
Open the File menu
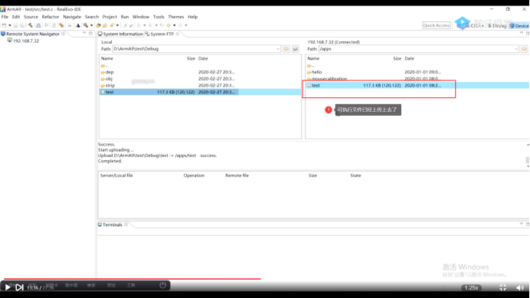coord(5,17)
